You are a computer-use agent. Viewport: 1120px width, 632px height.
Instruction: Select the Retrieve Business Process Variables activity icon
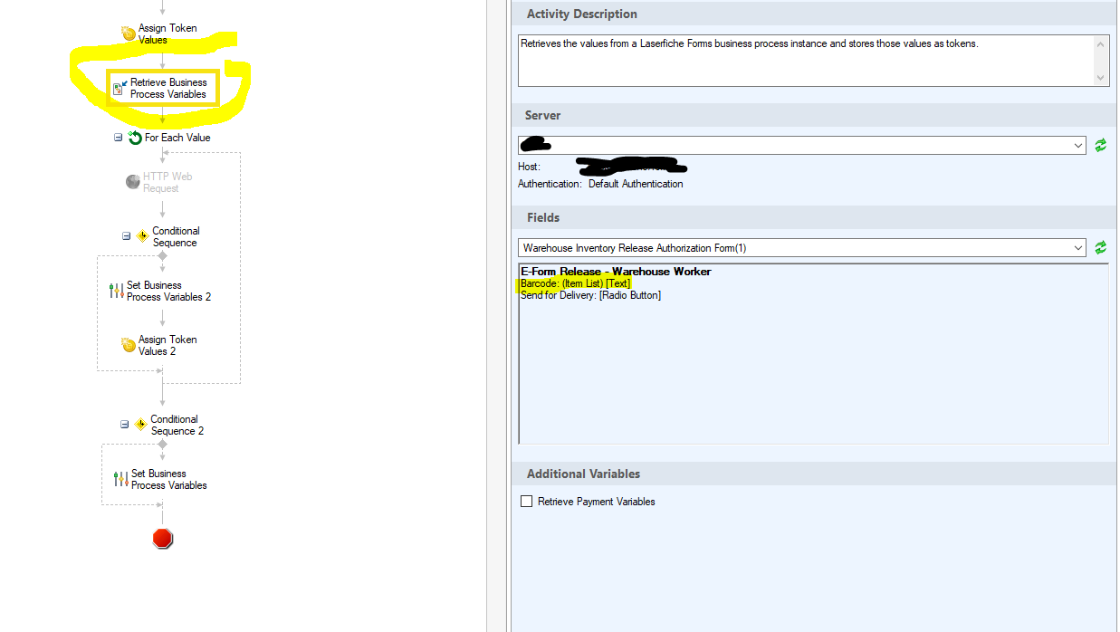click(x=120, y=88)
